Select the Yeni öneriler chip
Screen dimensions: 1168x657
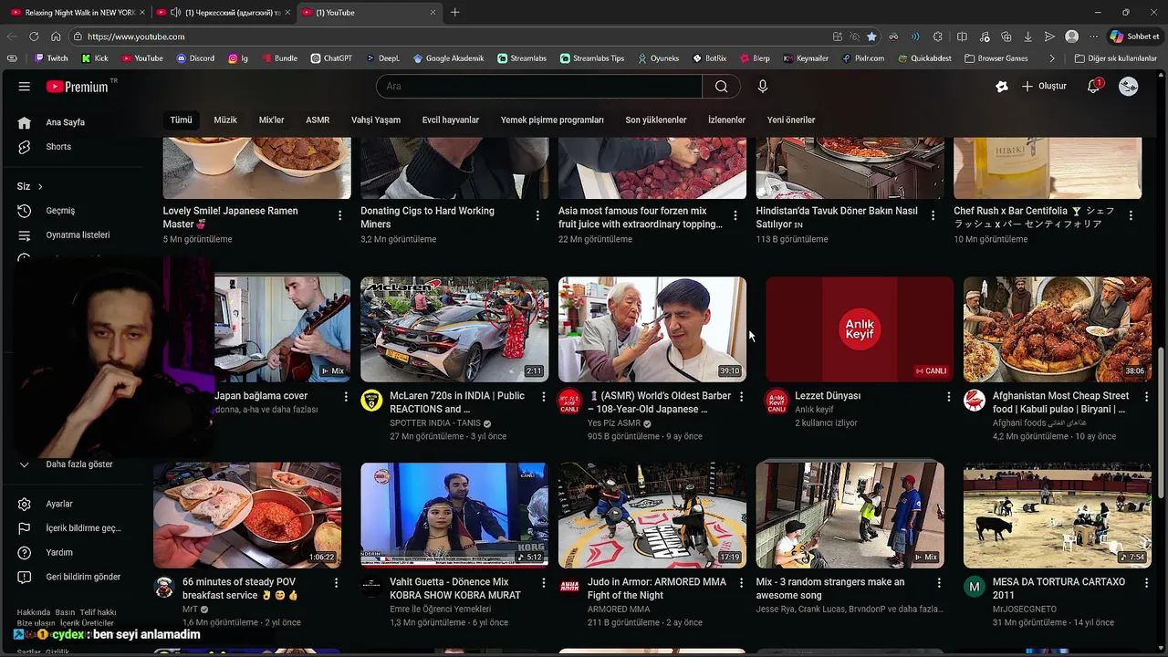click(791, 120)
